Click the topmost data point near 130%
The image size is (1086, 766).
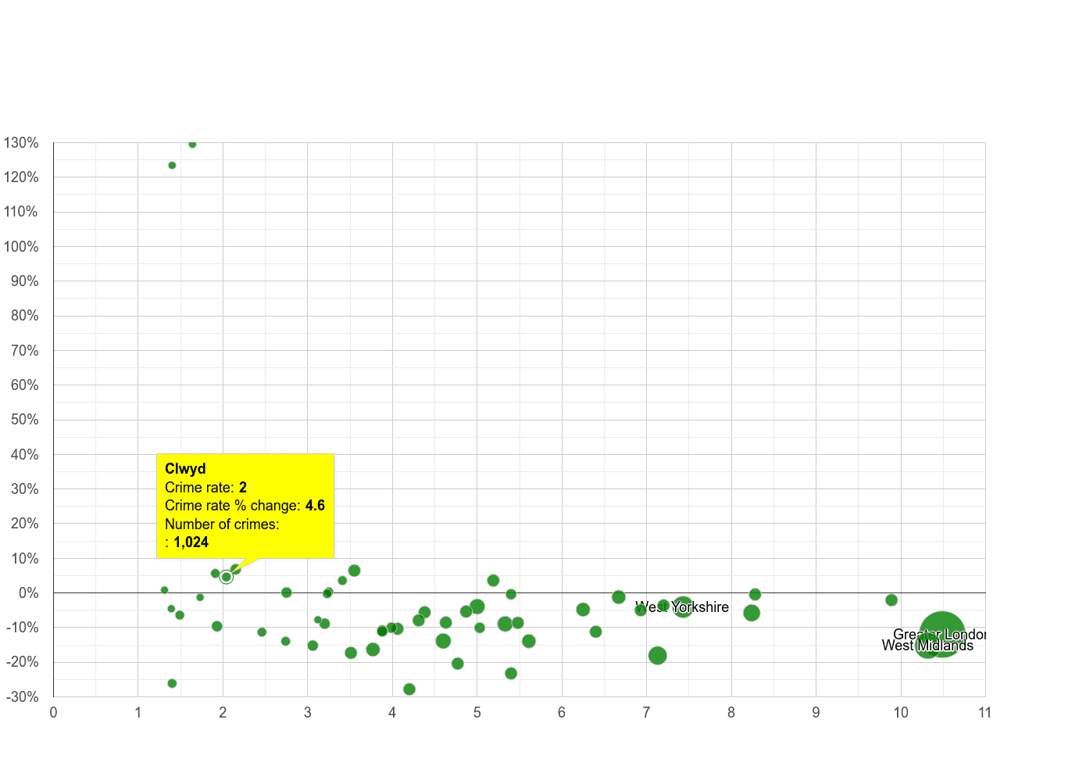point(192,144)
